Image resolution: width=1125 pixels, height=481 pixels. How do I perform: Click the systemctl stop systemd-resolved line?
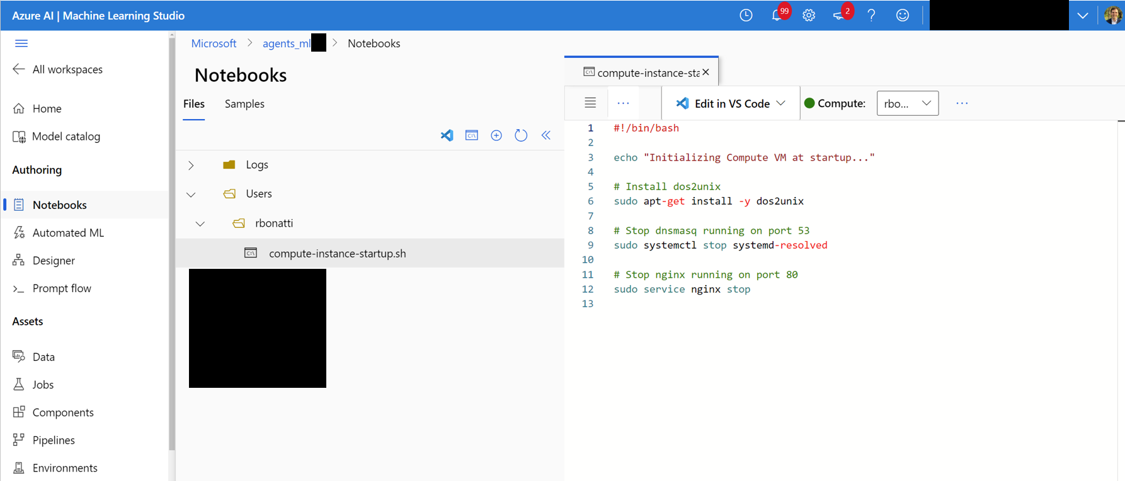pos(721,246)
